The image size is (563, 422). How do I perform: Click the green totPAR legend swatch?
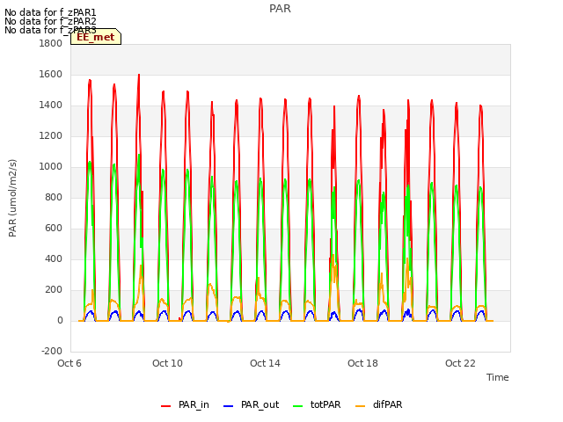[x=298, y=406]
